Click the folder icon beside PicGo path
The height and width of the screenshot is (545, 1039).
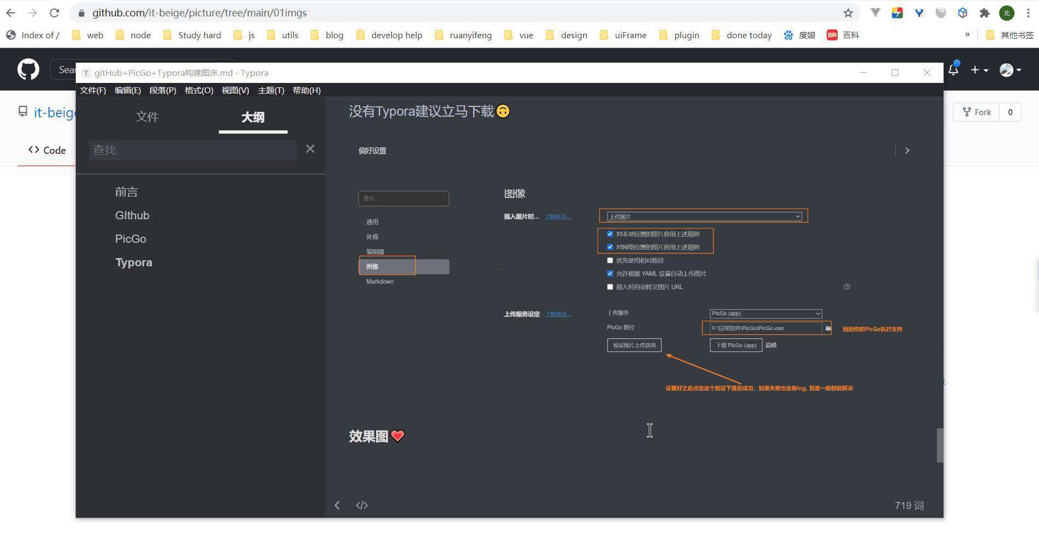point(828,328)
